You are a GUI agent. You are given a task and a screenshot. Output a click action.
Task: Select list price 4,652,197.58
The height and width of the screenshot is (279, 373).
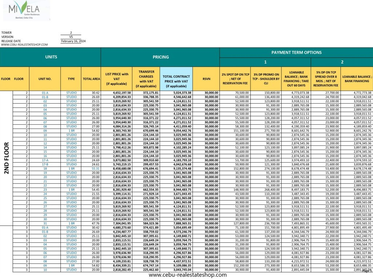tap(122, 93)
